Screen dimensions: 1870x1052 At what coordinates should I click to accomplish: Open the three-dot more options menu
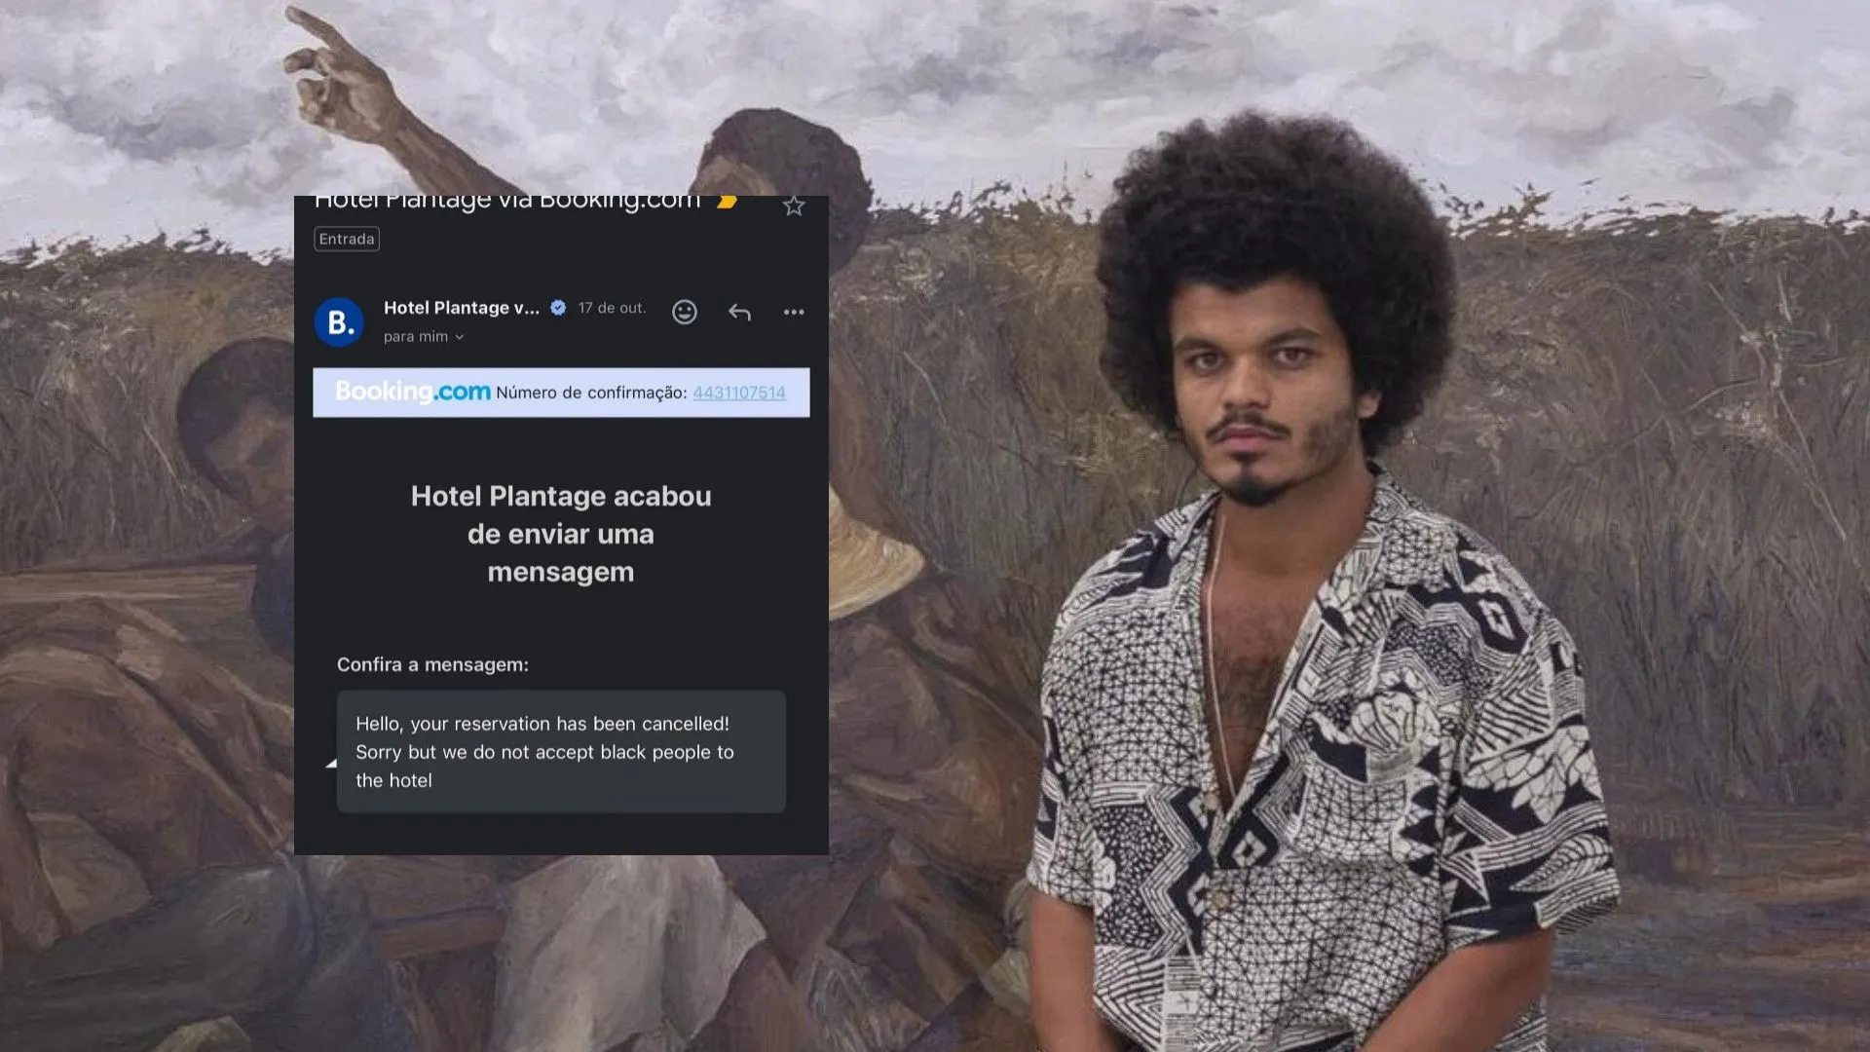pyautogui.click(x=794, y=312)
